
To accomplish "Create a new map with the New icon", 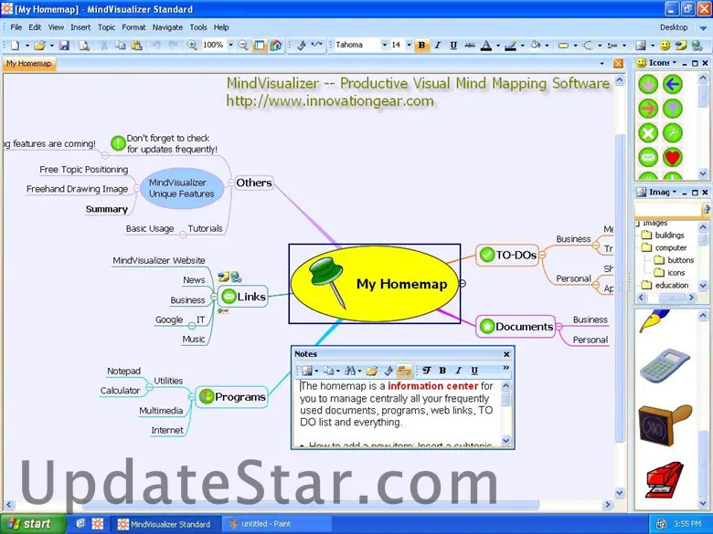I will tap(15, 45).
